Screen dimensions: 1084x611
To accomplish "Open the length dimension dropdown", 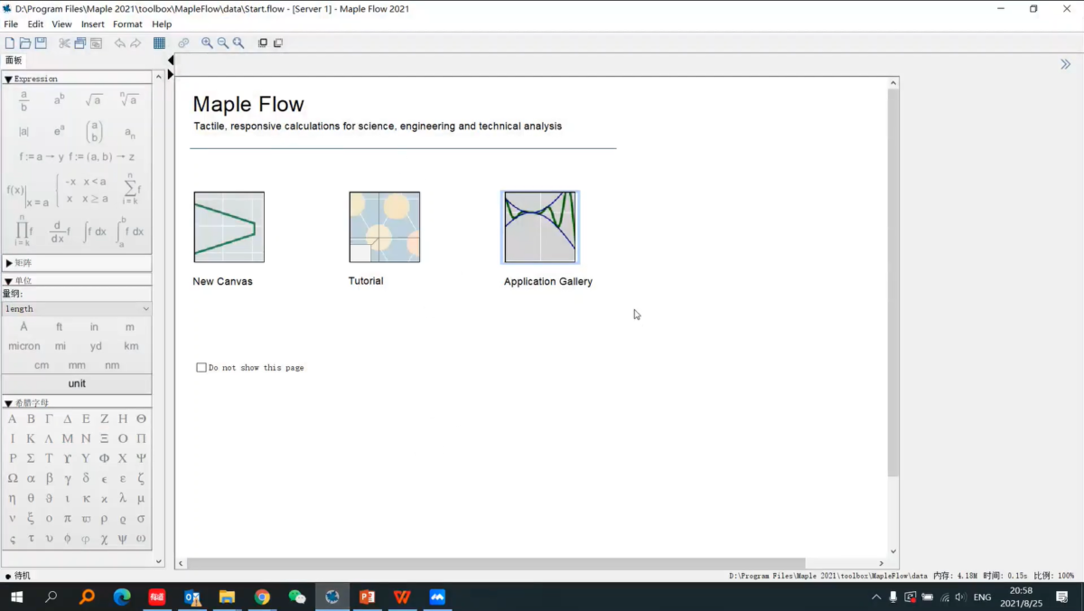I will [77, 309].
